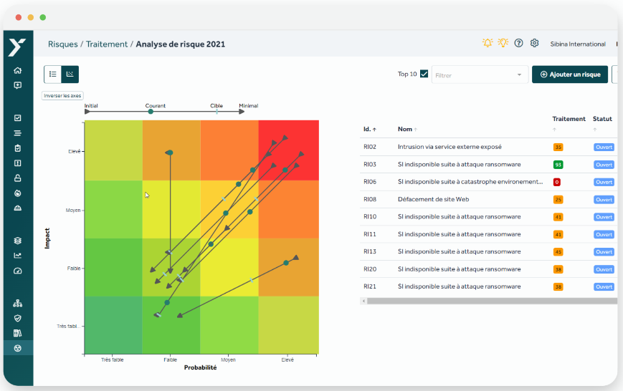Click the Ajouter un risque button
This screenshot has width=623, height=391.
pyautogui.click(x=570, y=74)
